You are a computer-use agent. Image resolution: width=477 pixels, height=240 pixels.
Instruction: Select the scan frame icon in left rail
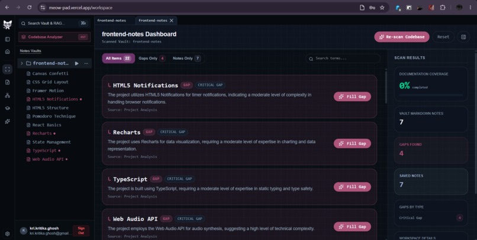pos(8,69)
